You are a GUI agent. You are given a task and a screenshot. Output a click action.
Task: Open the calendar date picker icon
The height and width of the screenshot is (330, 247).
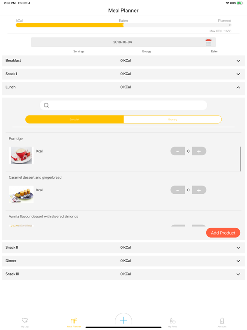[208, 42]
